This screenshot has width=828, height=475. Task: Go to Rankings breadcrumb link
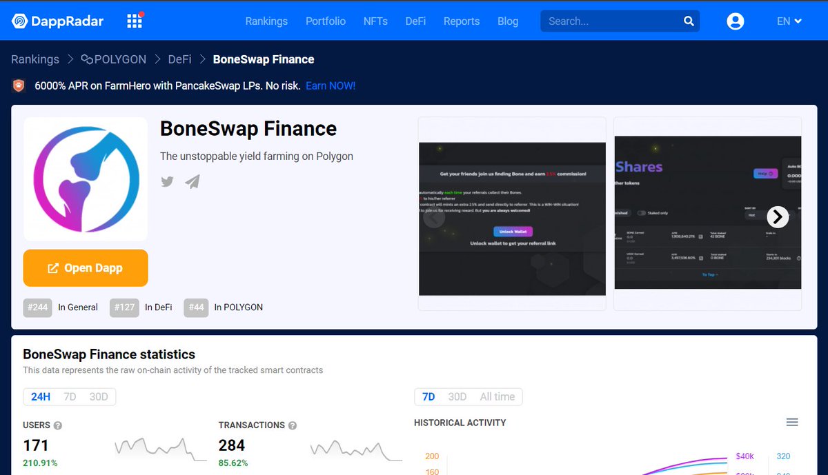click(35, 59)
